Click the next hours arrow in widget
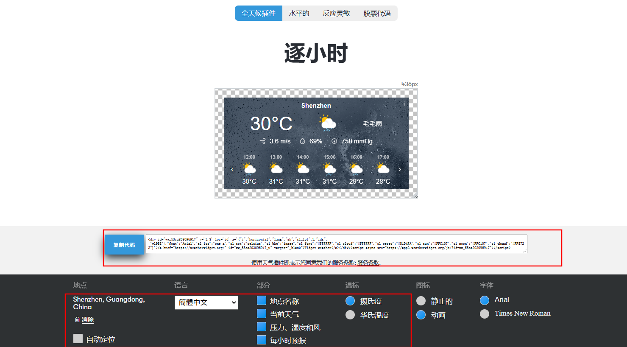This screenshot has width=627, height=347. pos(400,169)
